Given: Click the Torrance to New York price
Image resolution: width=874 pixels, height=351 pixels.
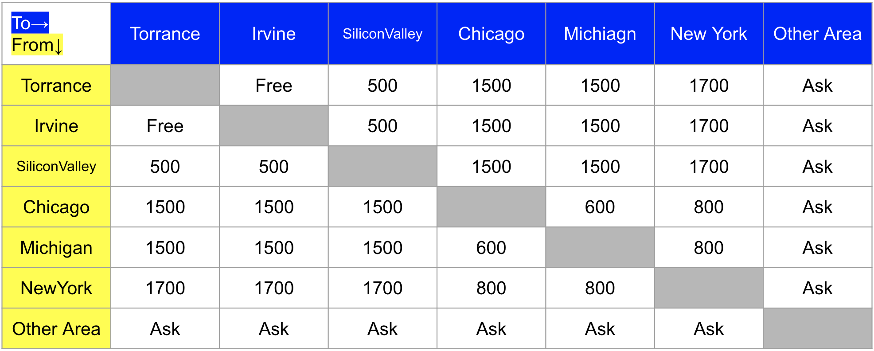Looking at the screenshot, I should point(708,86).
